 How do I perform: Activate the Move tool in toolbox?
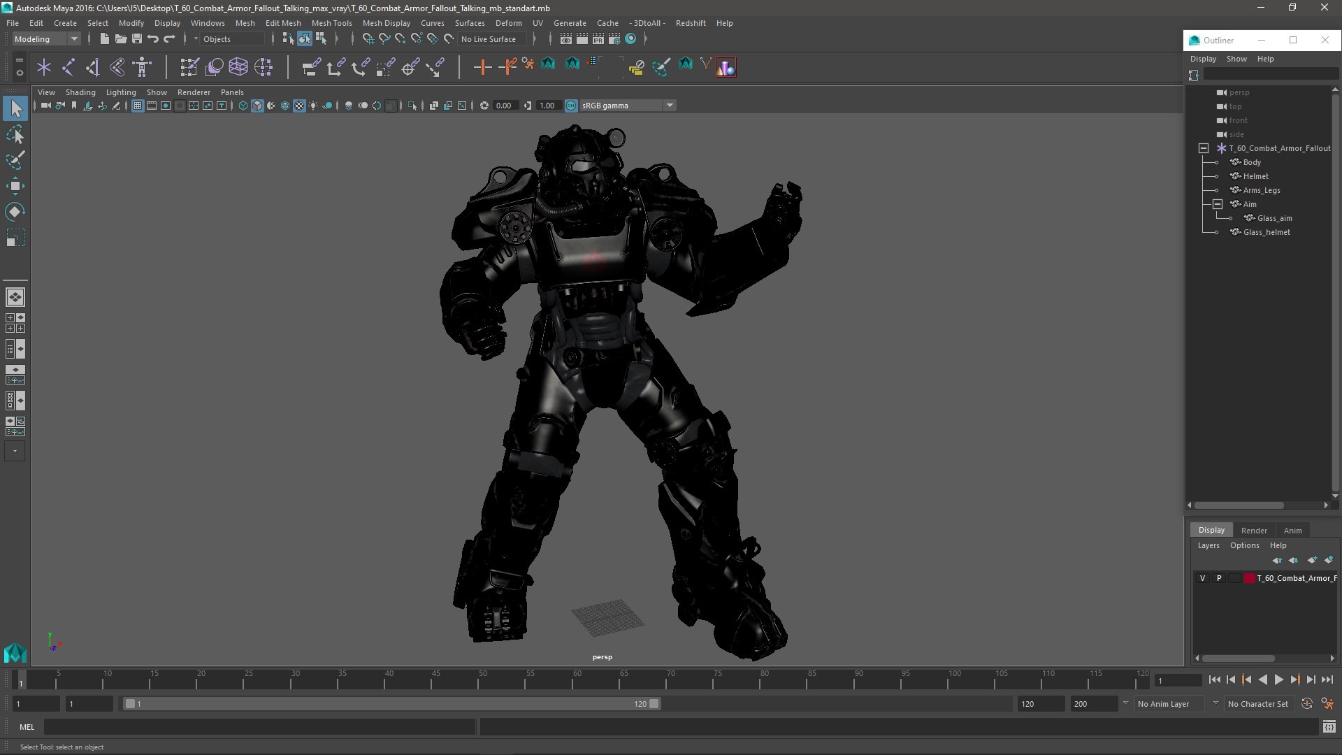pos(15,186)
